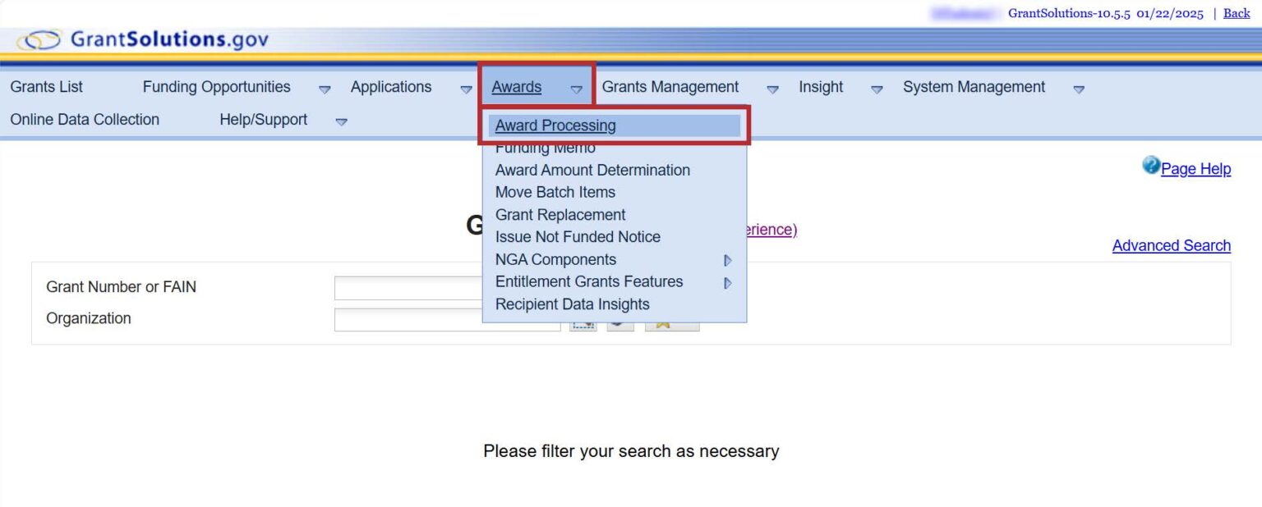Expand the Entitlement Grants Features submenu arrow
1262x507 pixels.
[727, 283]
